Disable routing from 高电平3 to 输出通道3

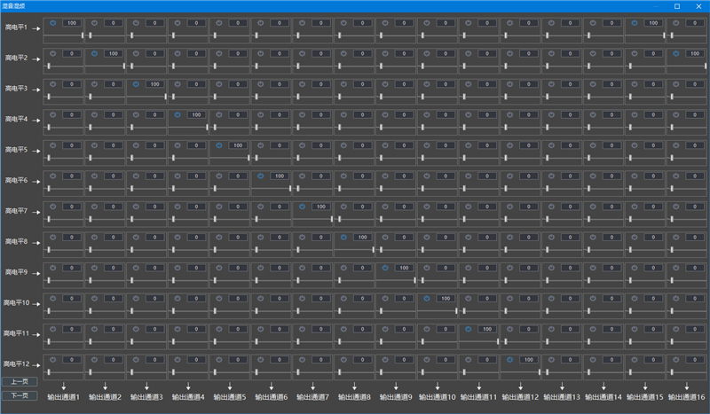click(136, 84)
